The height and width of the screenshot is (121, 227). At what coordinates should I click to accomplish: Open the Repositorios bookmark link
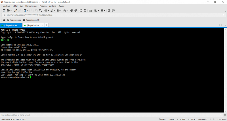pyautogui.click(x=14, y=20)
